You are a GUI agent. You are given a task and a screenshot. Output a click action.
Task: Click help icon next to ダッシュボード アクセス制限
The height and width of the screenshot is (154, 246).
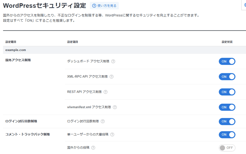click(x=113, y=61)
